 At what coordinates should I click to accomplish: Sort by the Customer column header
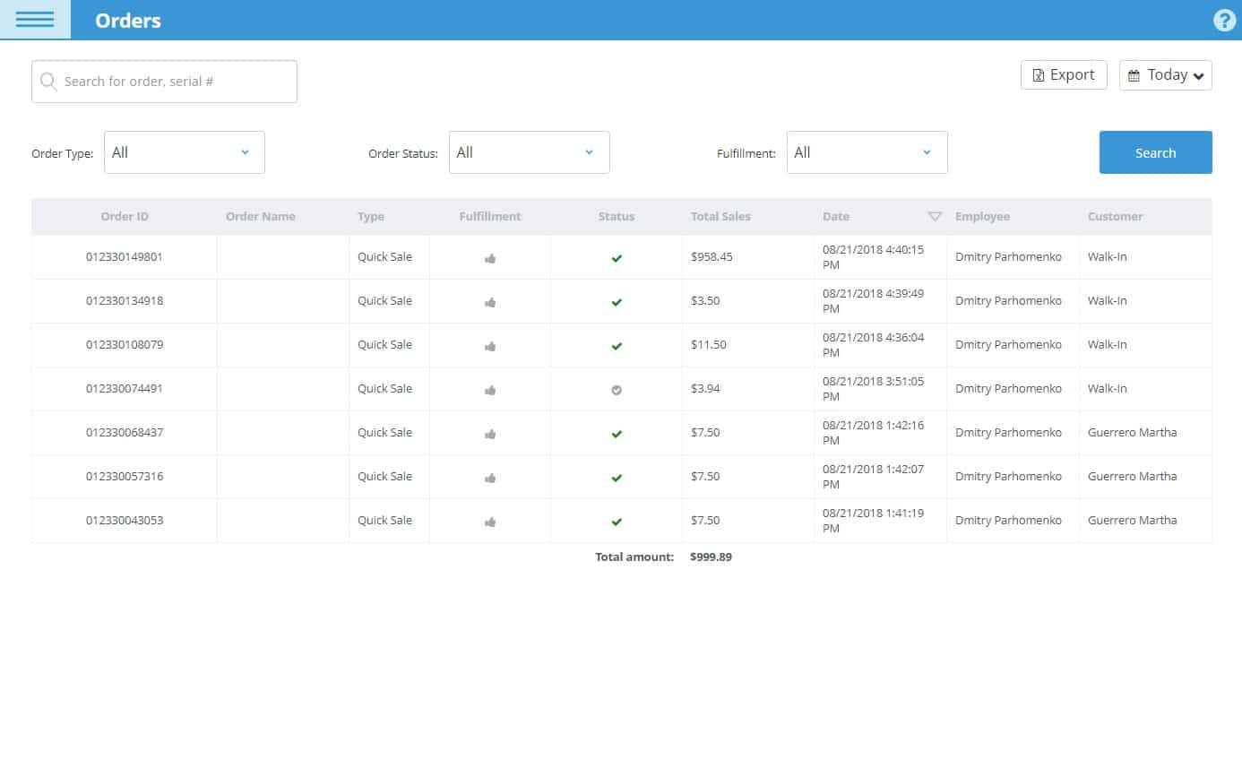point(1116,216)
